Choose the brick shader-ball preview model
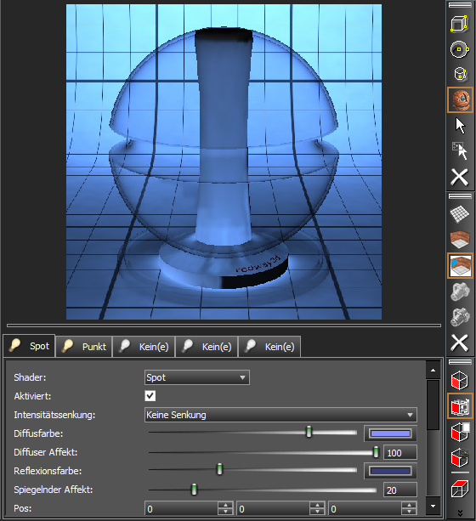 460,99
